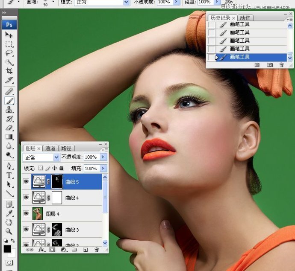Open History panel options menu
295x271 pixels.
289,19
